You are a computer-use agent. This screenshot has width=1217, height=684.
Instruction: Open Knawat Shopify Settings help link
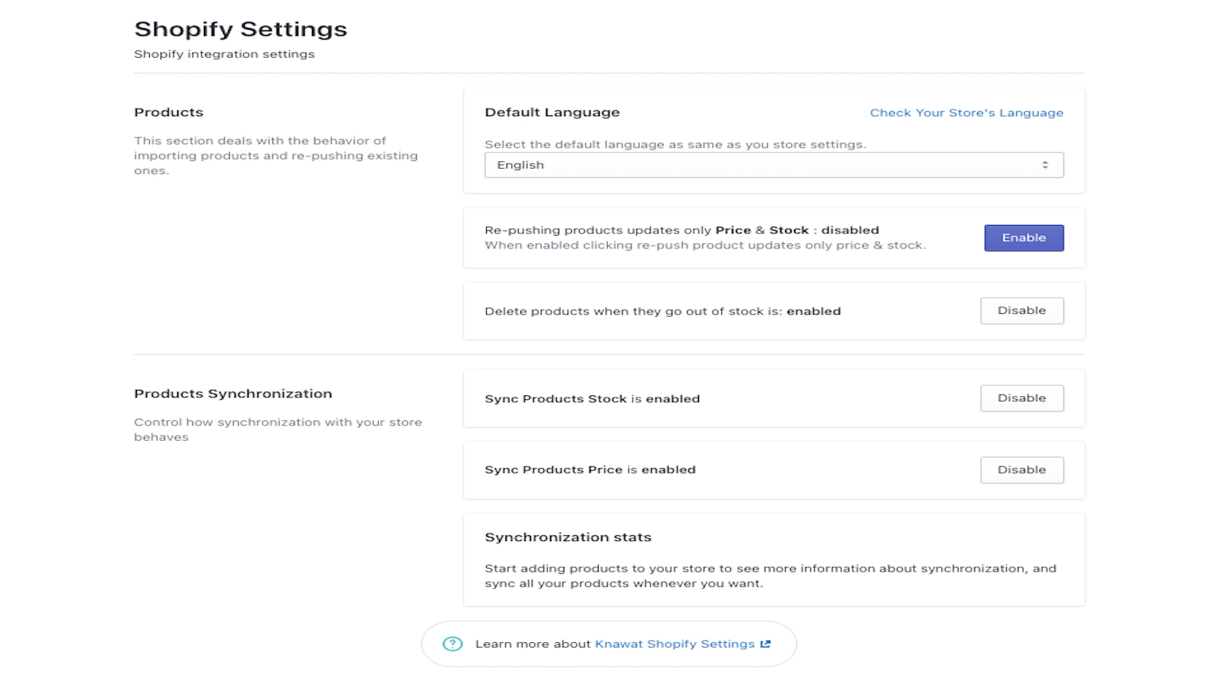coord(675,644)
